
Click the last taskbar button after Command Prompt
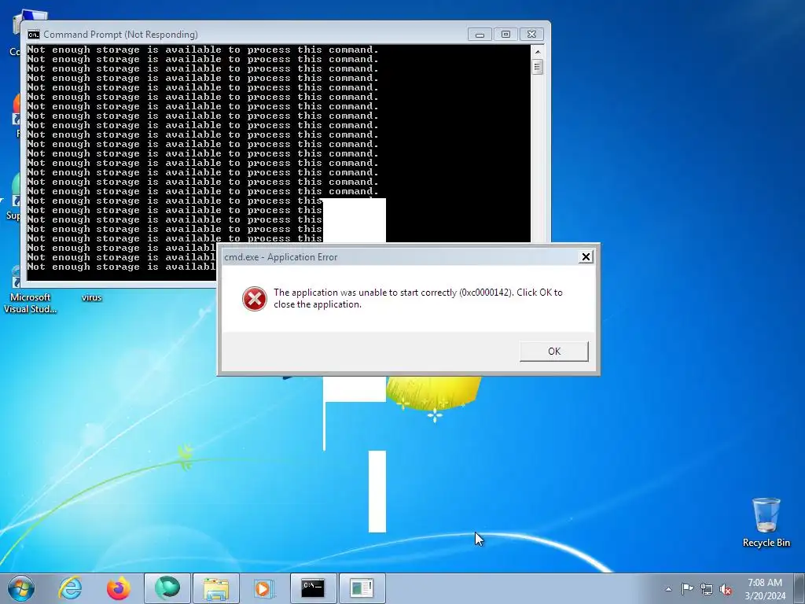(362, 588)
